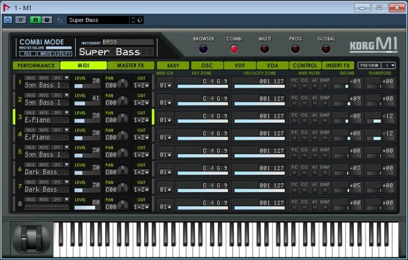Toggle the plugin power/bypass button
408x260 pixels.
point(8,20)
